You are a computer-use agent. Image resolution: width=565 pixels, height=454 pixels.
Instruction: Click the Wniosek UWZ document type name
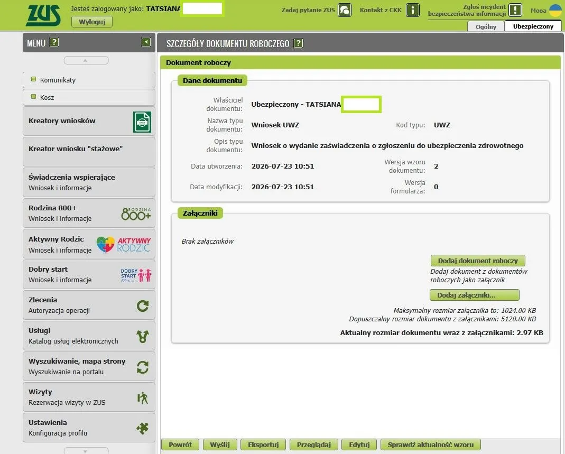click(275, 125)
